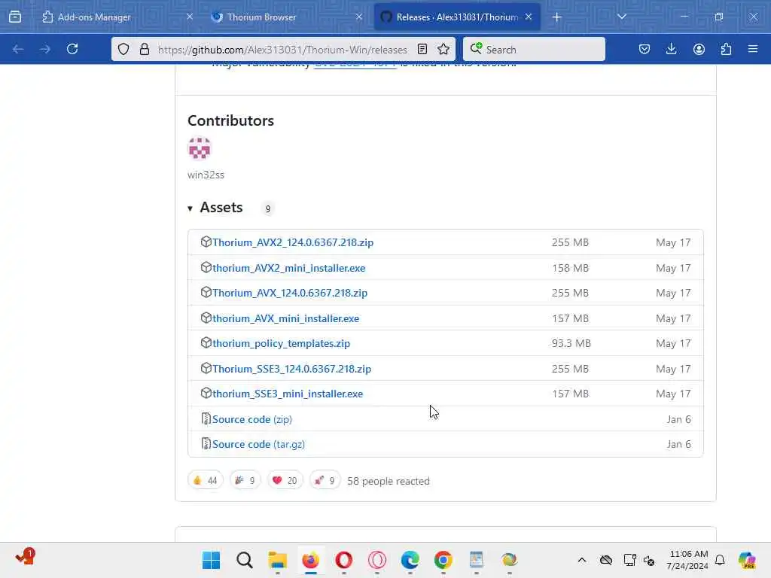The height and width of the screenshot is (578, 771).
Task: Open tracking protection shield info
Action: coord(123,49)
